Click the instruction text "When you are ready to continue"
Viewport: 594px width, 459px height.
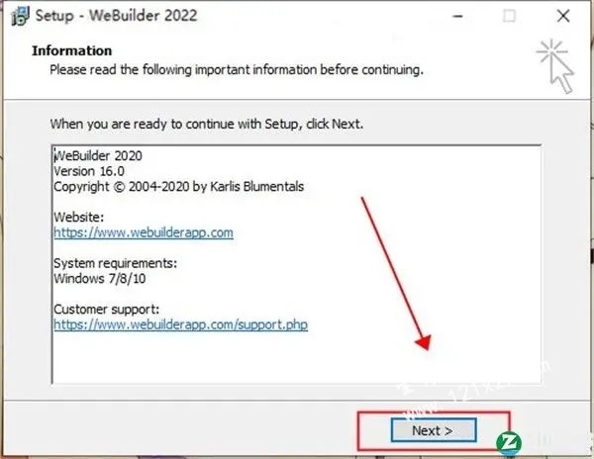point(207,124)
